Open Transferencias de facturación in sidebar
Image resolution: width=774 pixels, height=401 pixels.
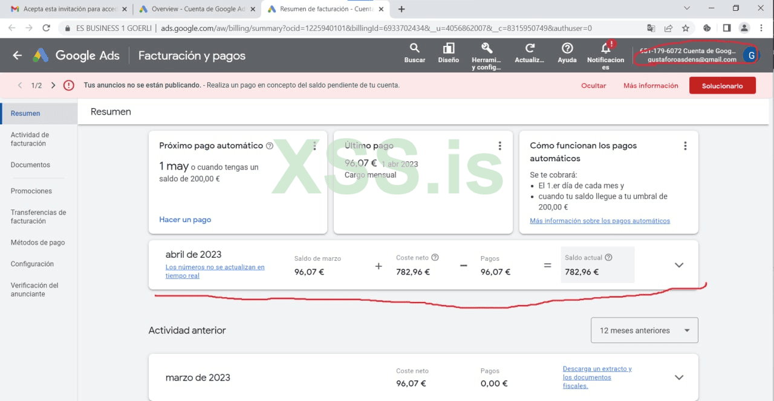coord(38,217)
